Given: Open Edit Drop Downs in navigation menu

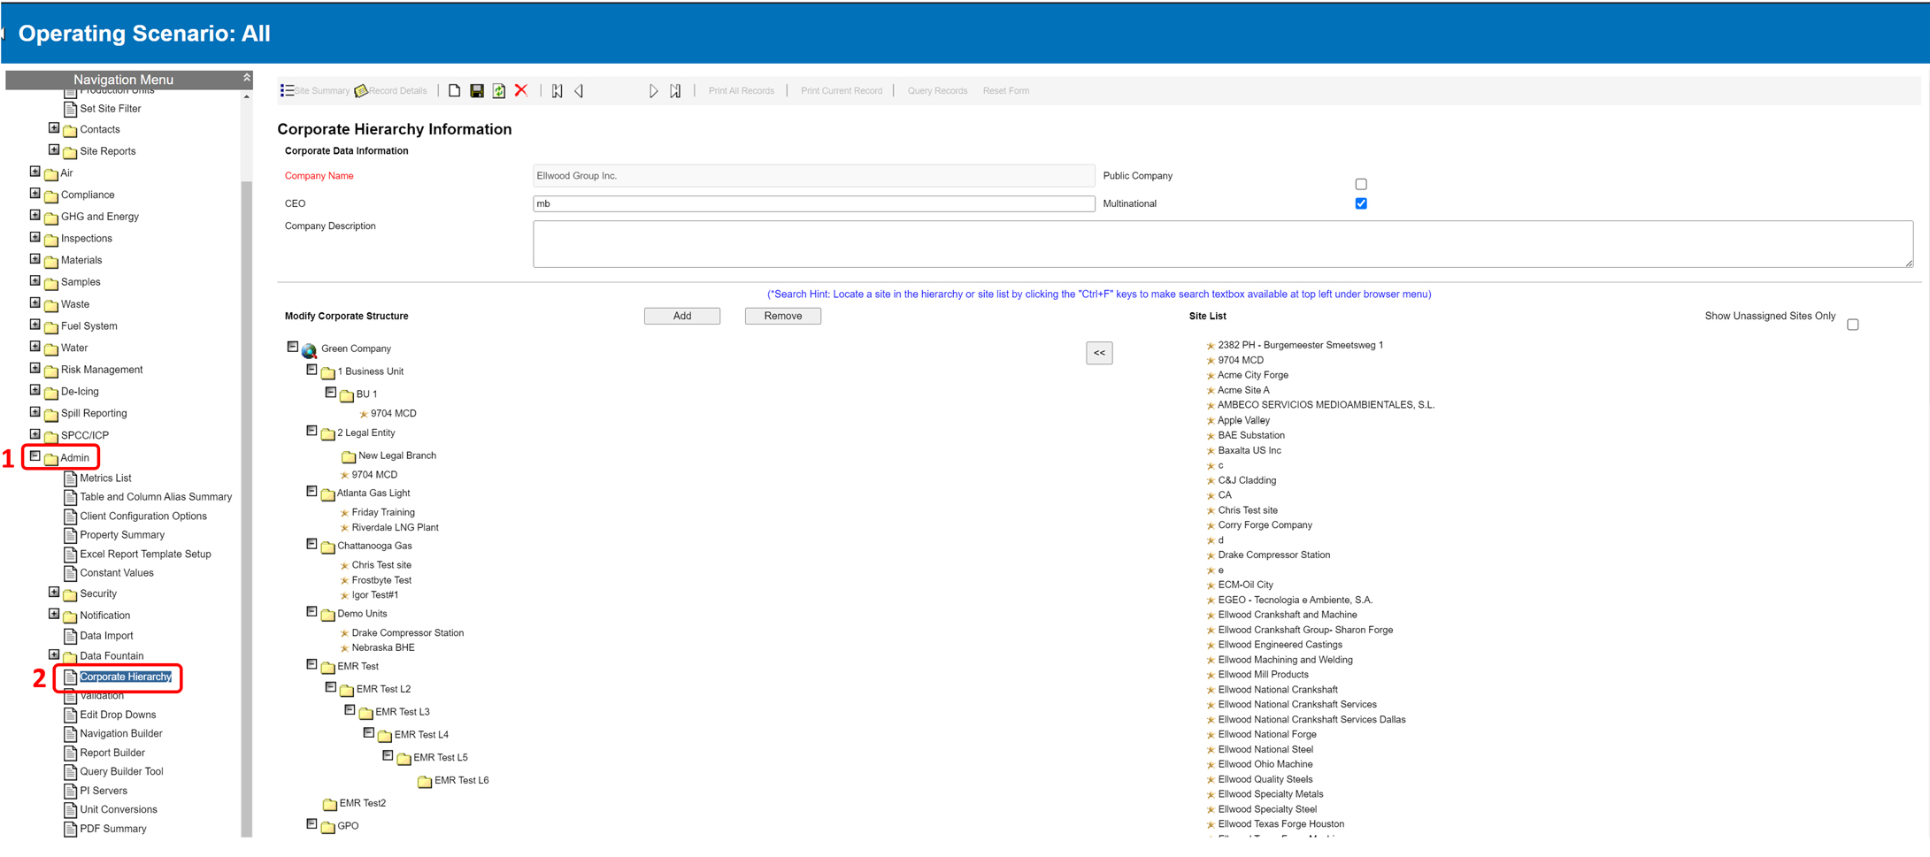Looking at the screenshot, I should [x=118, y=715].
